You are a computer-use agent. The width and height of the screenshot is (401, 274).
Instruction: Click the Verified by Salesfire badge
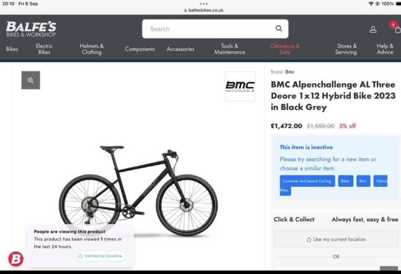point(100,256)
